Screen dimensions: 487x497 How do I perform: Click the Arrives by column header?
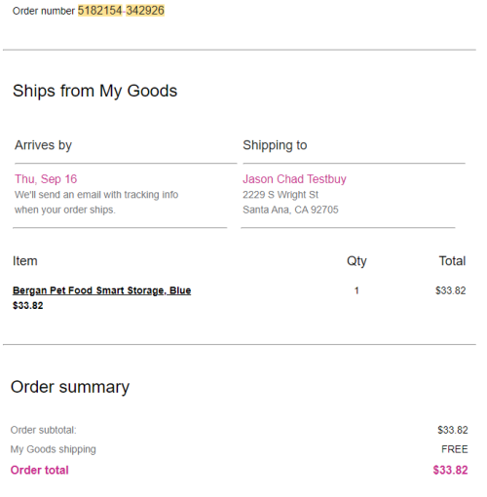click(x=43, y=145)
